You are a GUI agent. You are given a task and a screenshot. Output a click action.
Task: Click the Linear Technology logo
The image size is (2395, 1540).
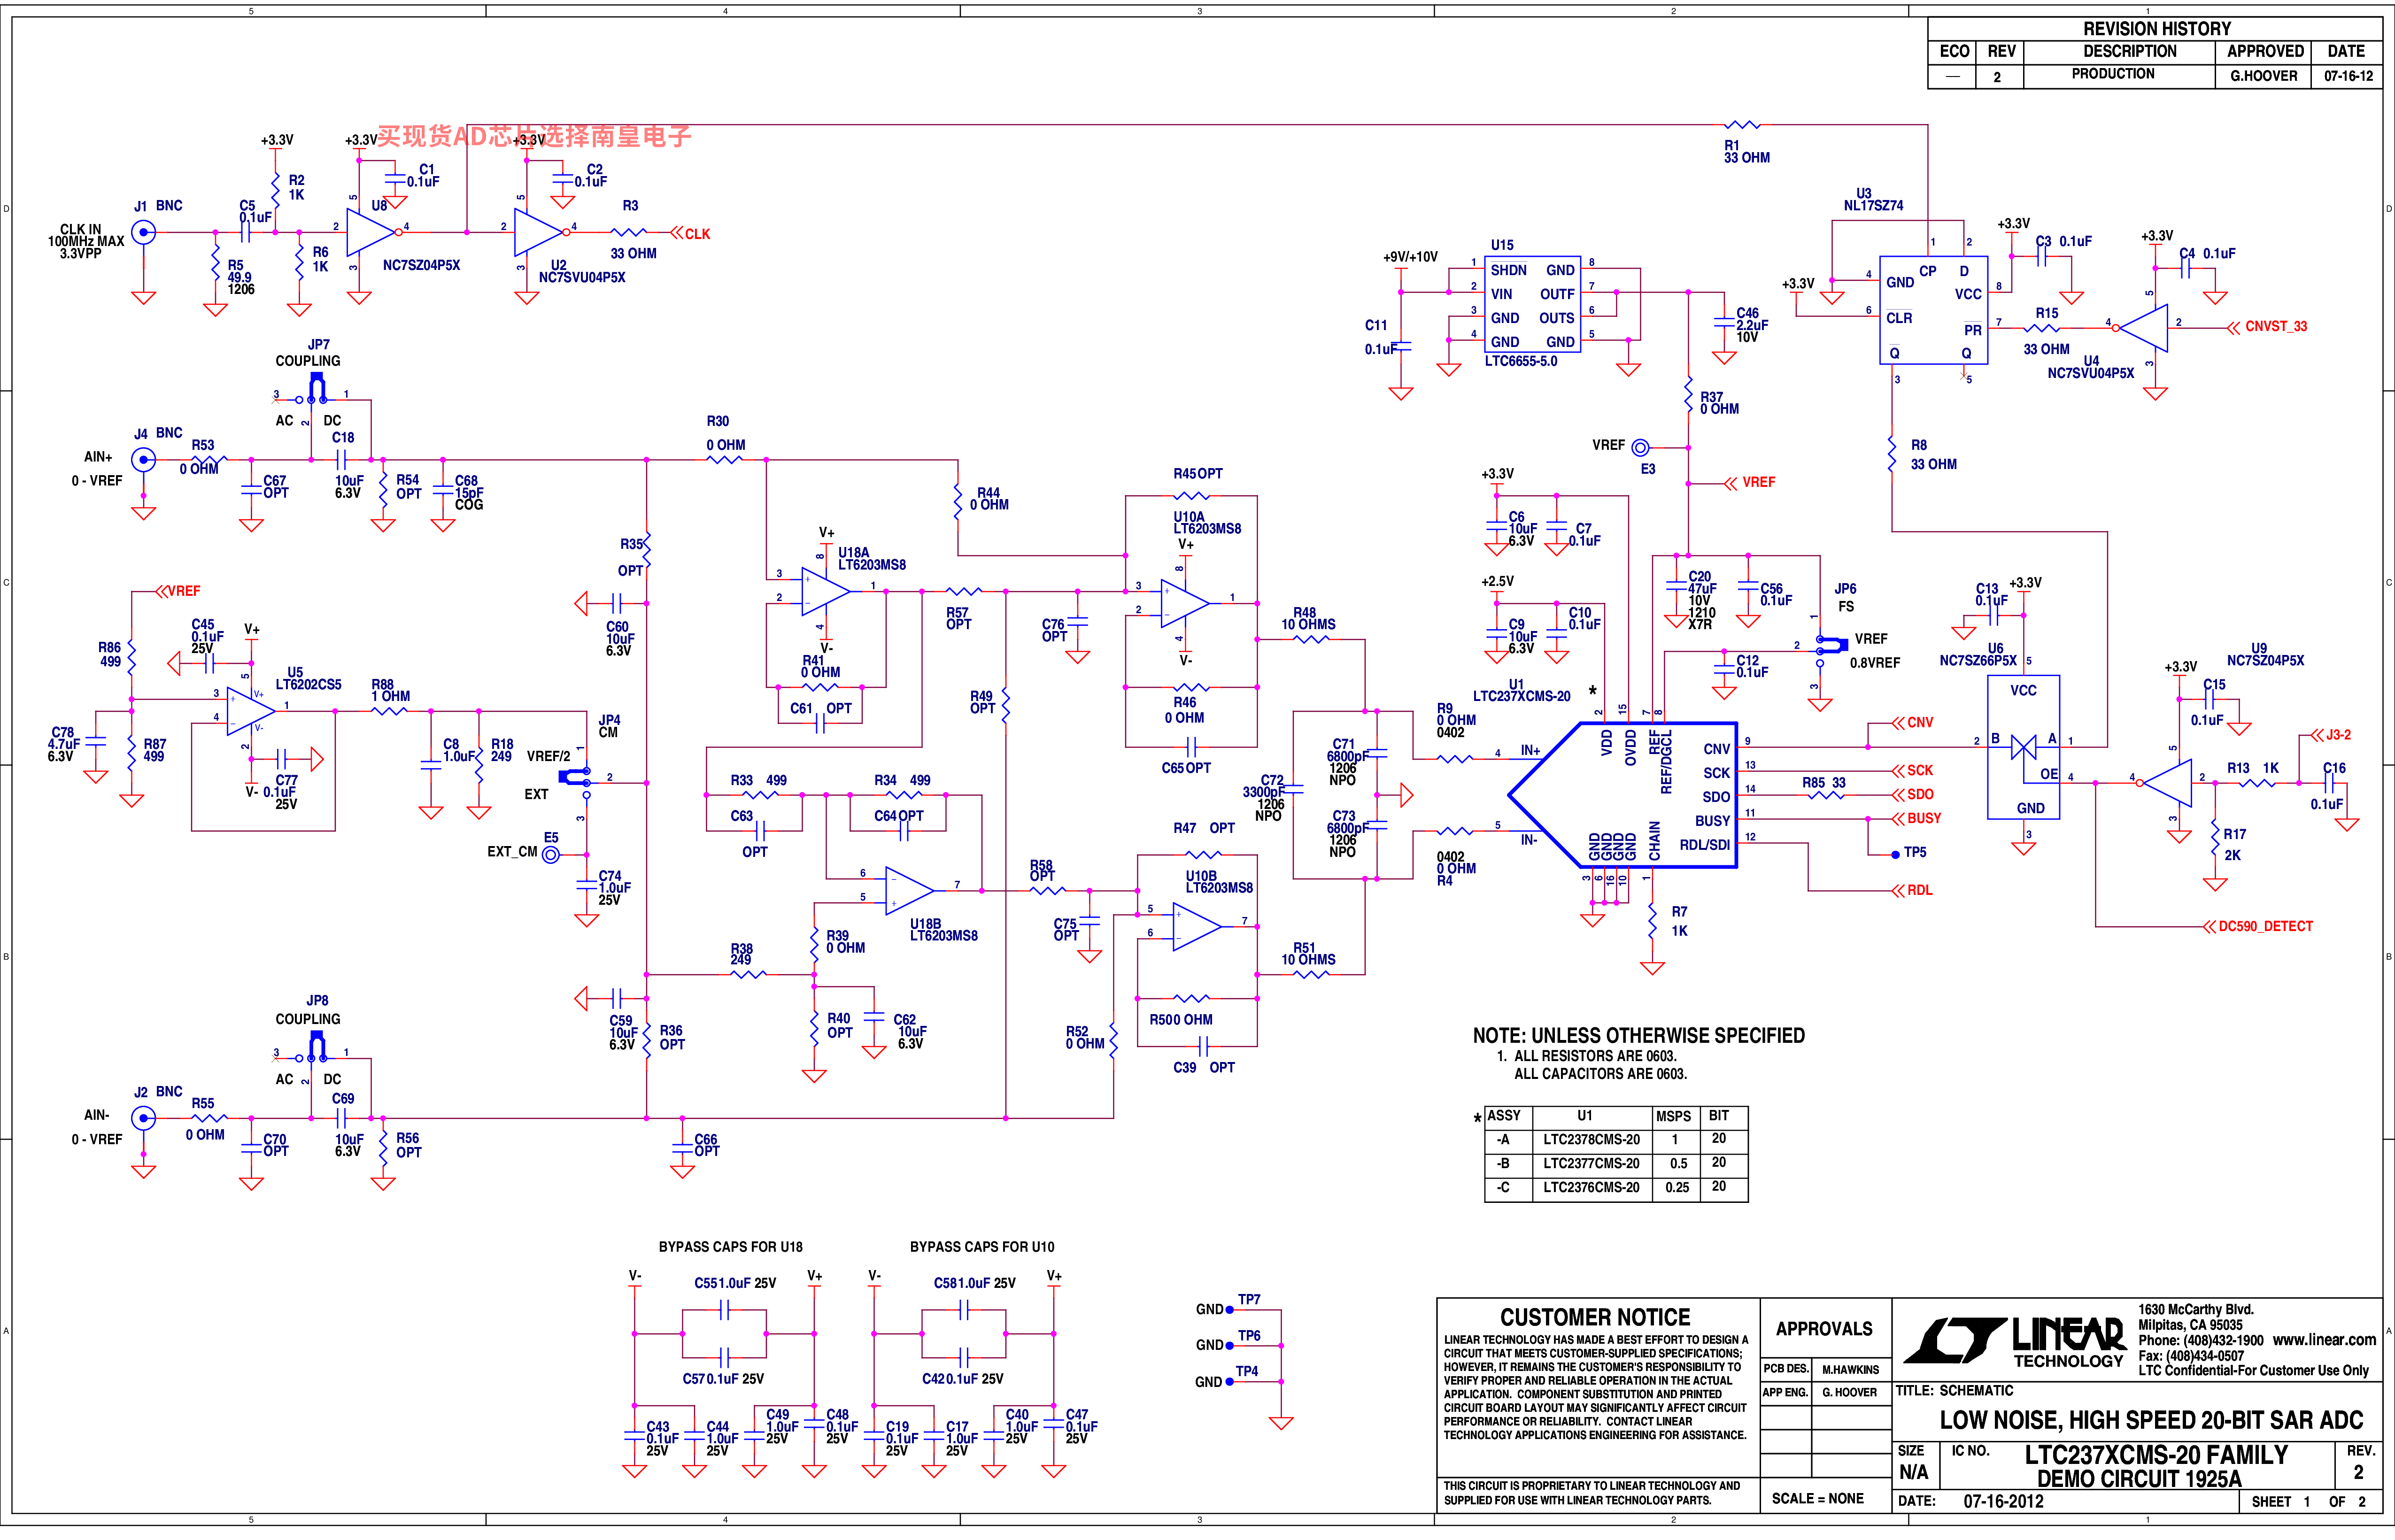point(2015,1342)
